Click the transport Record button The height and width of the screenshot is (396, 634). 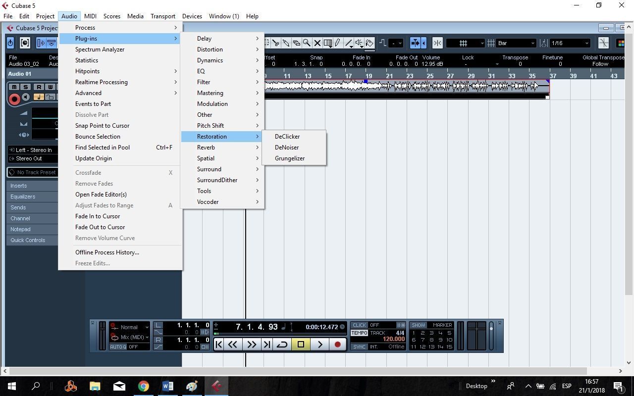coord(338,345)
